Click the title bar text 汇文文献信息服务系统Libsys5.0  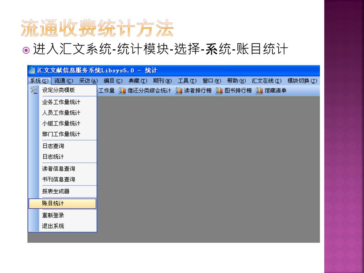tap(85, 70)
